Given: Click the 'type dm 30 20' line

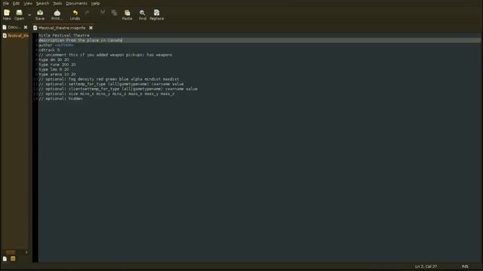Looking at the screenshot, I should point(54,60).
